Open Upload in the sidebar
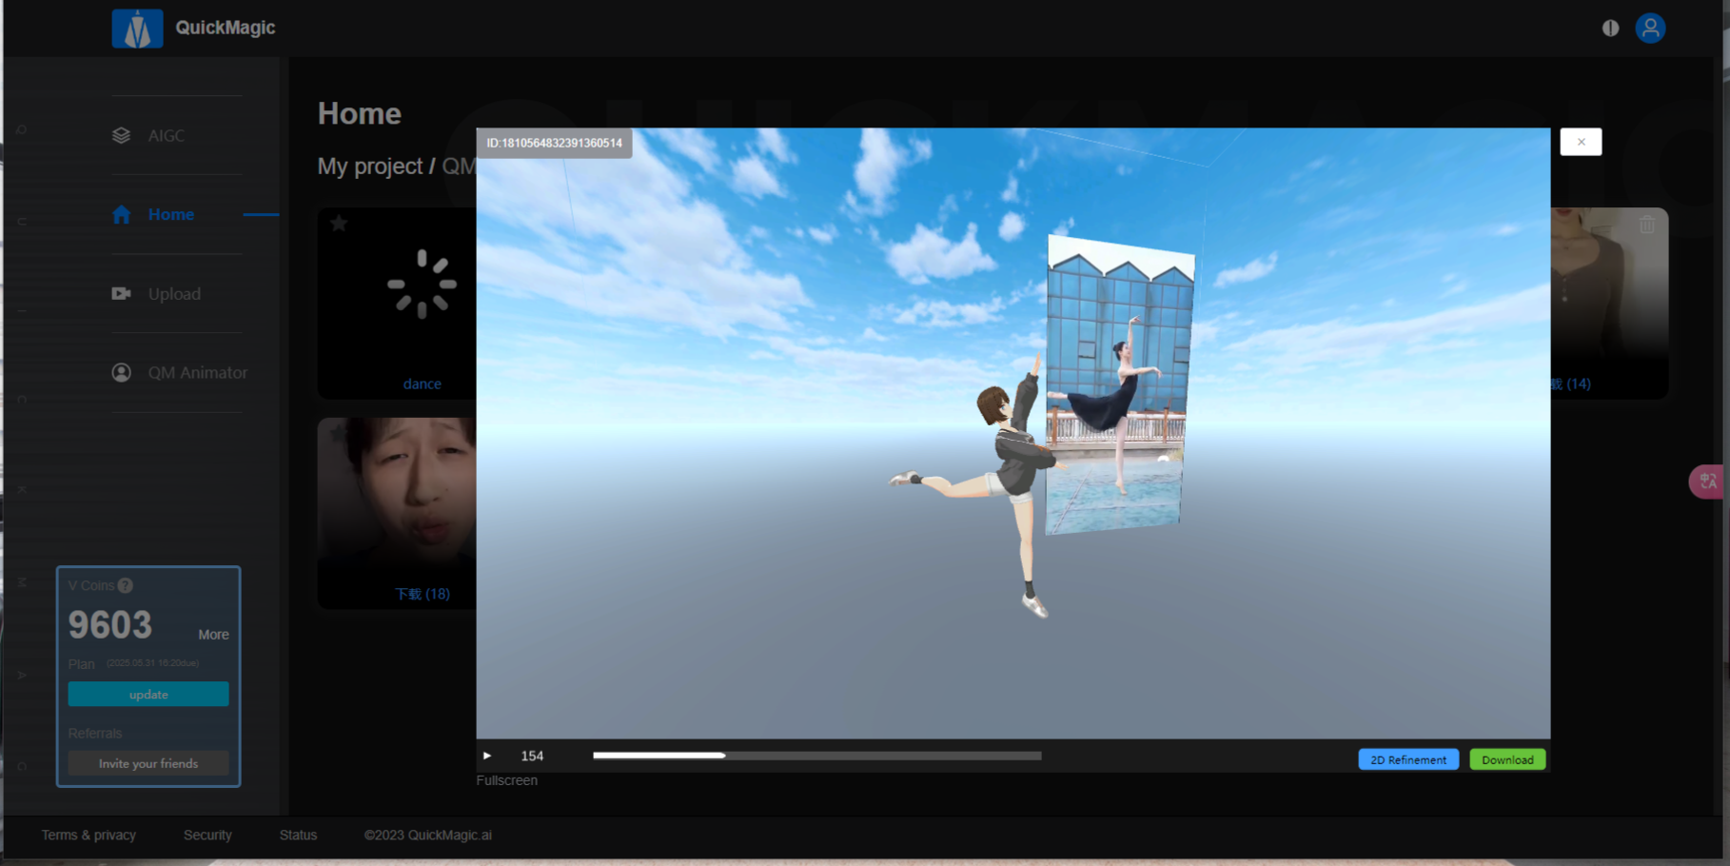Viewport: 1730px width, 866px height. [174, 294]
